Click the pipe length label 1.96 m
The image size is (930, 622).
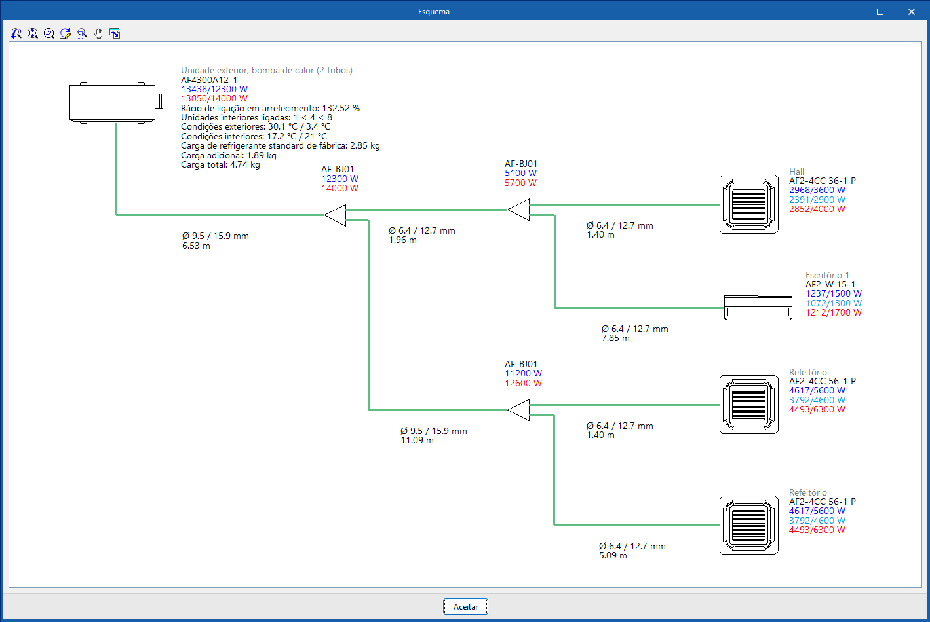(x=402, y=240)
